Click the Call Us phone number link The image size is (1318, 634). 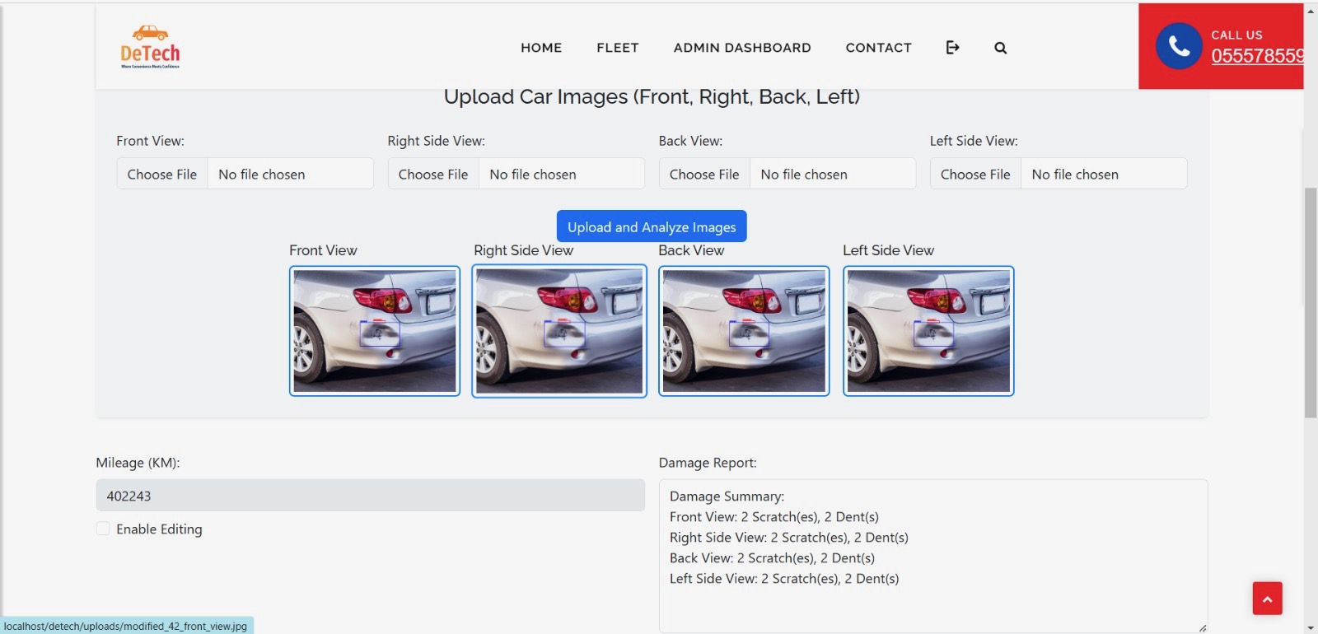click(1256, 56)
